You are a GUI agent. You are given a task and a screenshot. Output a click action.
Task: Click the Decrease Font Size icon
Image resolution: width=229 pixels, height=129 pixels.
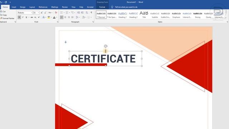[45, 13]
